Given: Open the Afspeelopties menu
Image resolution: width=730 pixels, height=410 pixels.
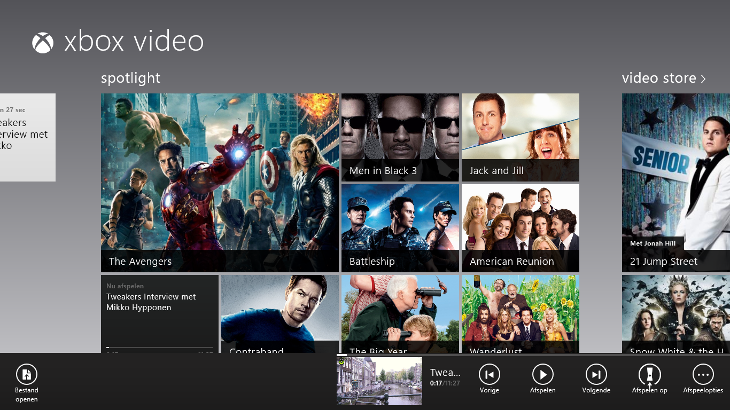Looking at the screenshot, I should 703,380.
